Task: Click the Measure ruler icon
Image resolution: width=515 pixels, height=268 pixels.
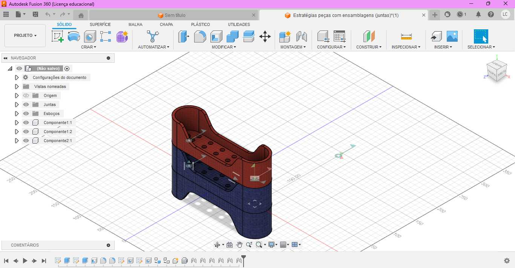Action: 406,36
